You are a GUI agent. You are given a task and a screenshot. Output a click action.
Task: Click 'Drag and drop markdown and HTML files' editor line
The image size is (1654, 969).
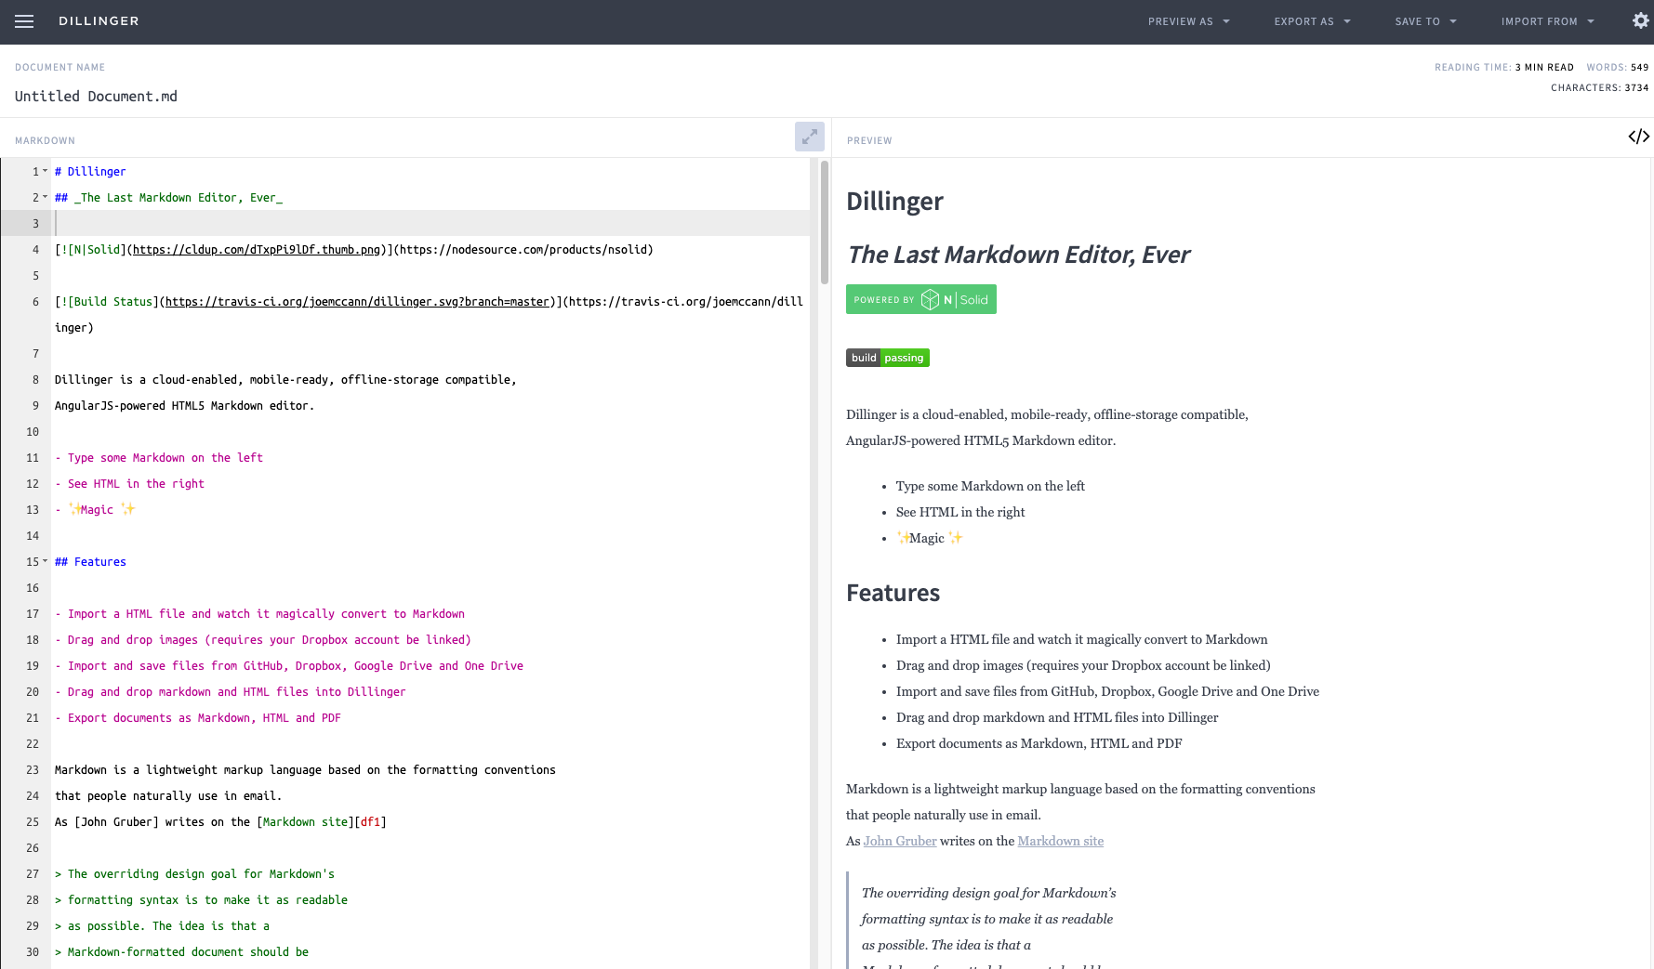(x=231, y=691)
